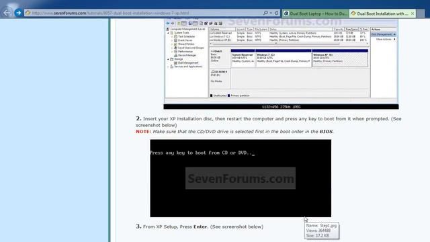
Task: Click the red 'NOTE:' label
Action: (143, 132)
